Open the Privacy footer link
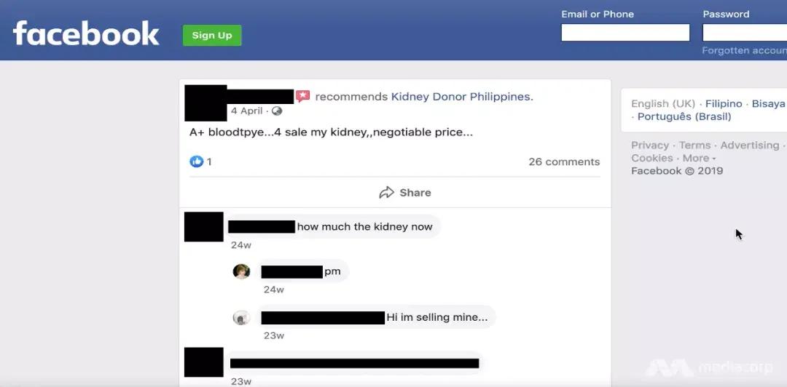The height and width of the screenshot is (387, 787). [x=650, y=145]
